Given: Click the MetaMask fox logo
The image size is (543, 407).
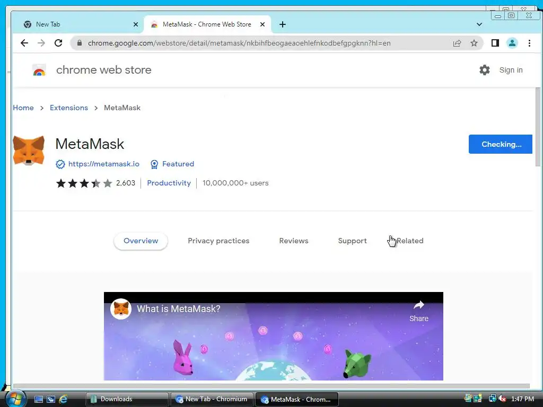Looking at the screenshot, I should (29, 151).
